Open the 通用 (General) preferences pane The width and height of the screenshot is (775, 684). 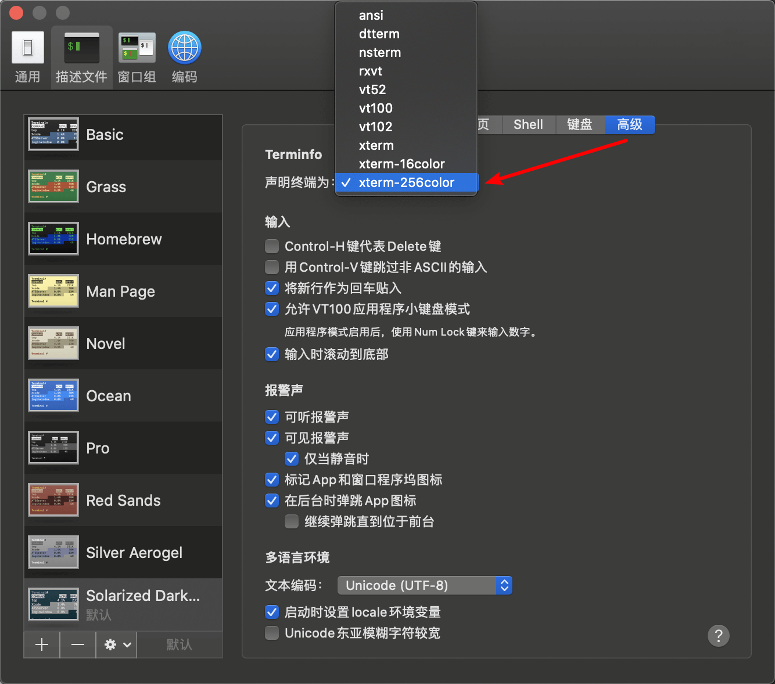point(27,57)
